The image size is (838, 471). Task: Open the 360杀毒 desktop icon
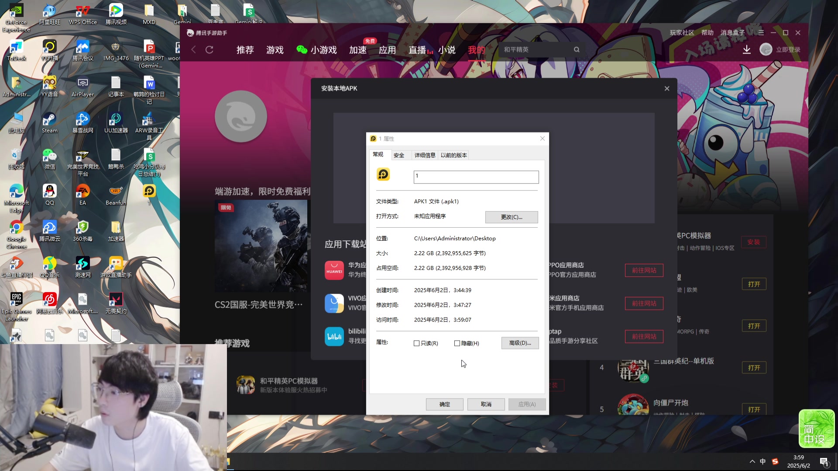coord(83,231)
